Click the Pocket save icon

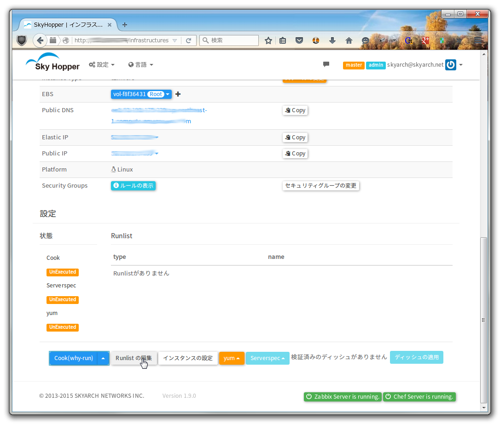[299, 40]
